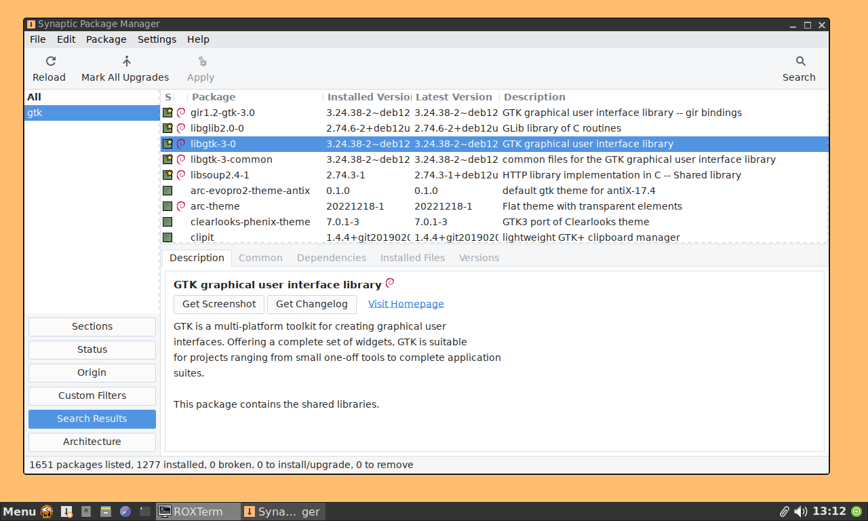Switch to the Common tab
Image resolution: width=868 pixels, height=521 pixels.
pyautogui.click(x=260, y=258)
